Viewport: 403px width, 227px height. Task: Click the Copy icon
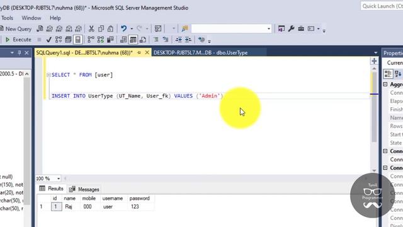click(101, 28)
